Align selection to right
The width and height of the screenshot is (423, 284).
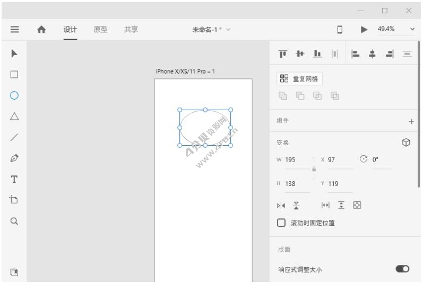(x=390, y=54)
